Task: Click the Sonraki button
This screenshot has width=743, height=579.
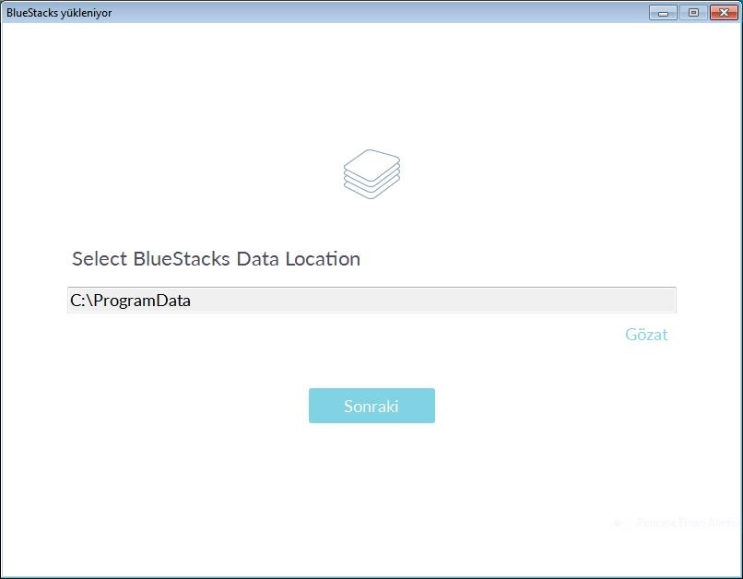Action: 371,406
